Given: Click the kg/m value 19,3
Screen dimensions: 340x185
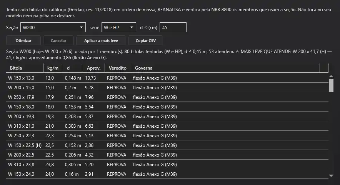Looking at the screenshot, I should coord(50,117).
